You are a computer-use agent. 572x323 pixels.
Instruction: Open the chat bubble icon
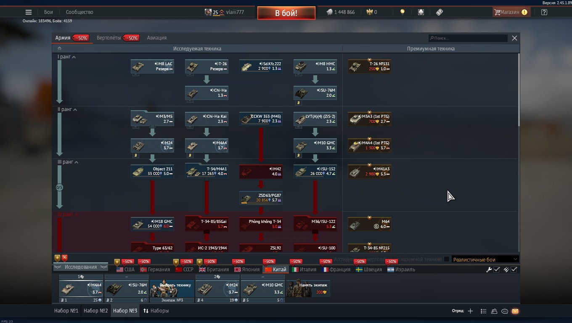[x=505, y=311]
